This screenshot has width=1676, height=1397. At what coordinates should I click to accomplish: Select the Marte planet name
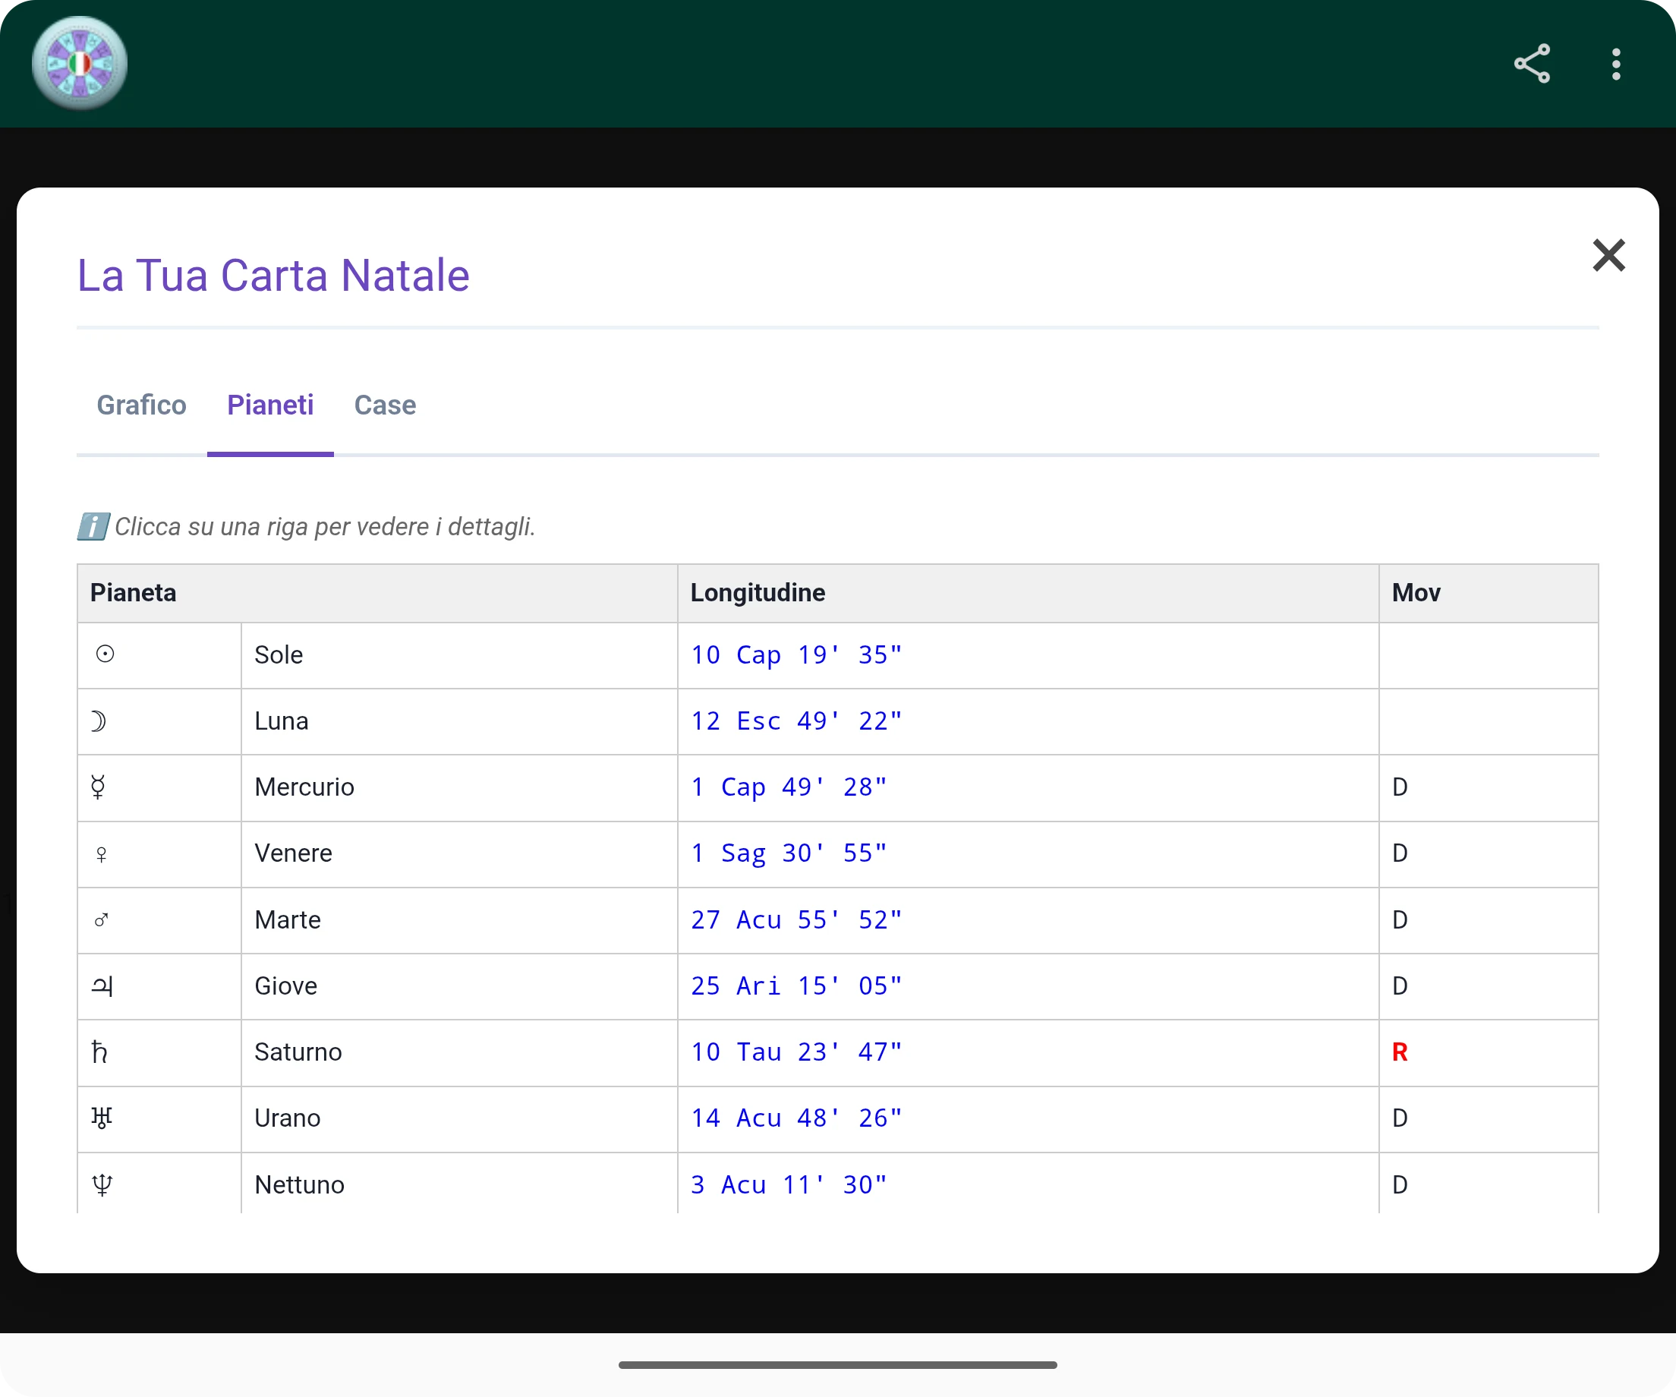(288, 919)
